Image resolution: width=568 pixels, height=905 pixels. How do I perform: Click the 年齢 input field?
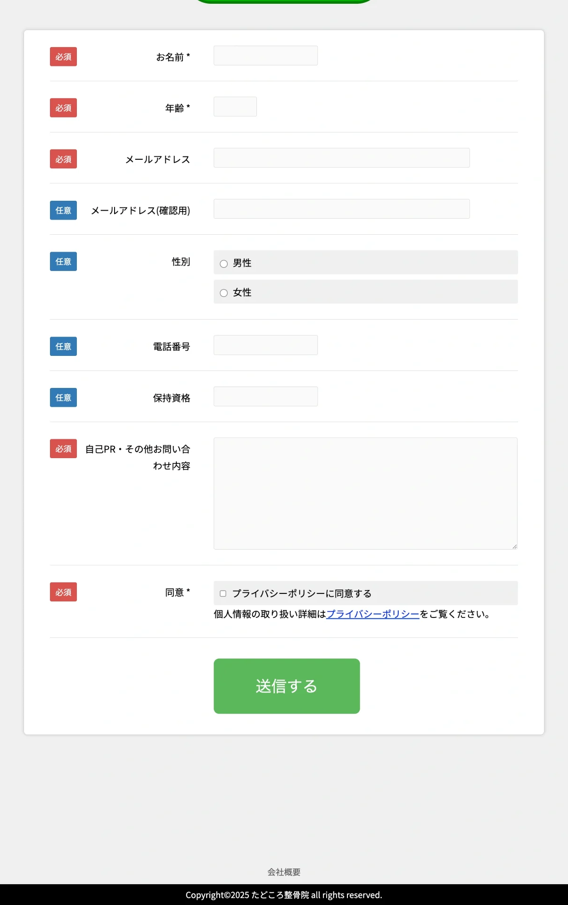235,106
